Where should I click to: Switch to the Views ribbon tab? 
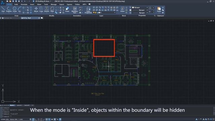coord(39,4)
